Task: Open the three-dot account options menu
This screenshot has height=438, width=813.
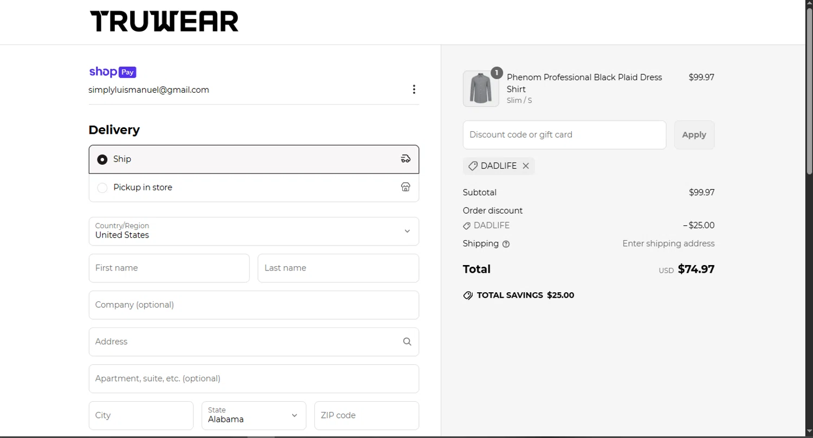Action: tap(414, 89)
